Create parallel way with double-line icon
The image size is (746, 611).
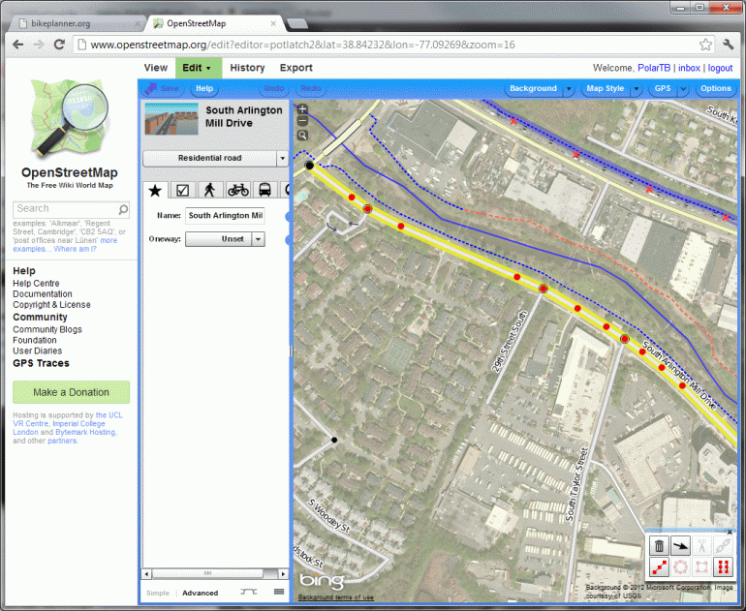(723, 566)
